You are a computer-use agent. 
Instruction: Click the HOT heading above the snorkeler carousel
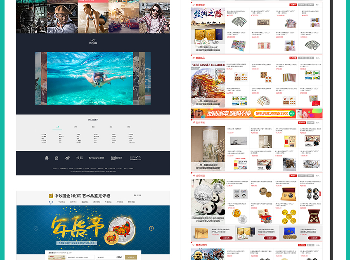click(x=93, y=40)
